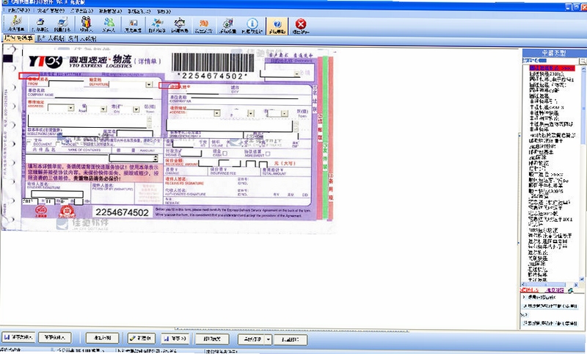Open the destination dropdown at form's top right
The image size is (587, 354).
tap(297, 73)
